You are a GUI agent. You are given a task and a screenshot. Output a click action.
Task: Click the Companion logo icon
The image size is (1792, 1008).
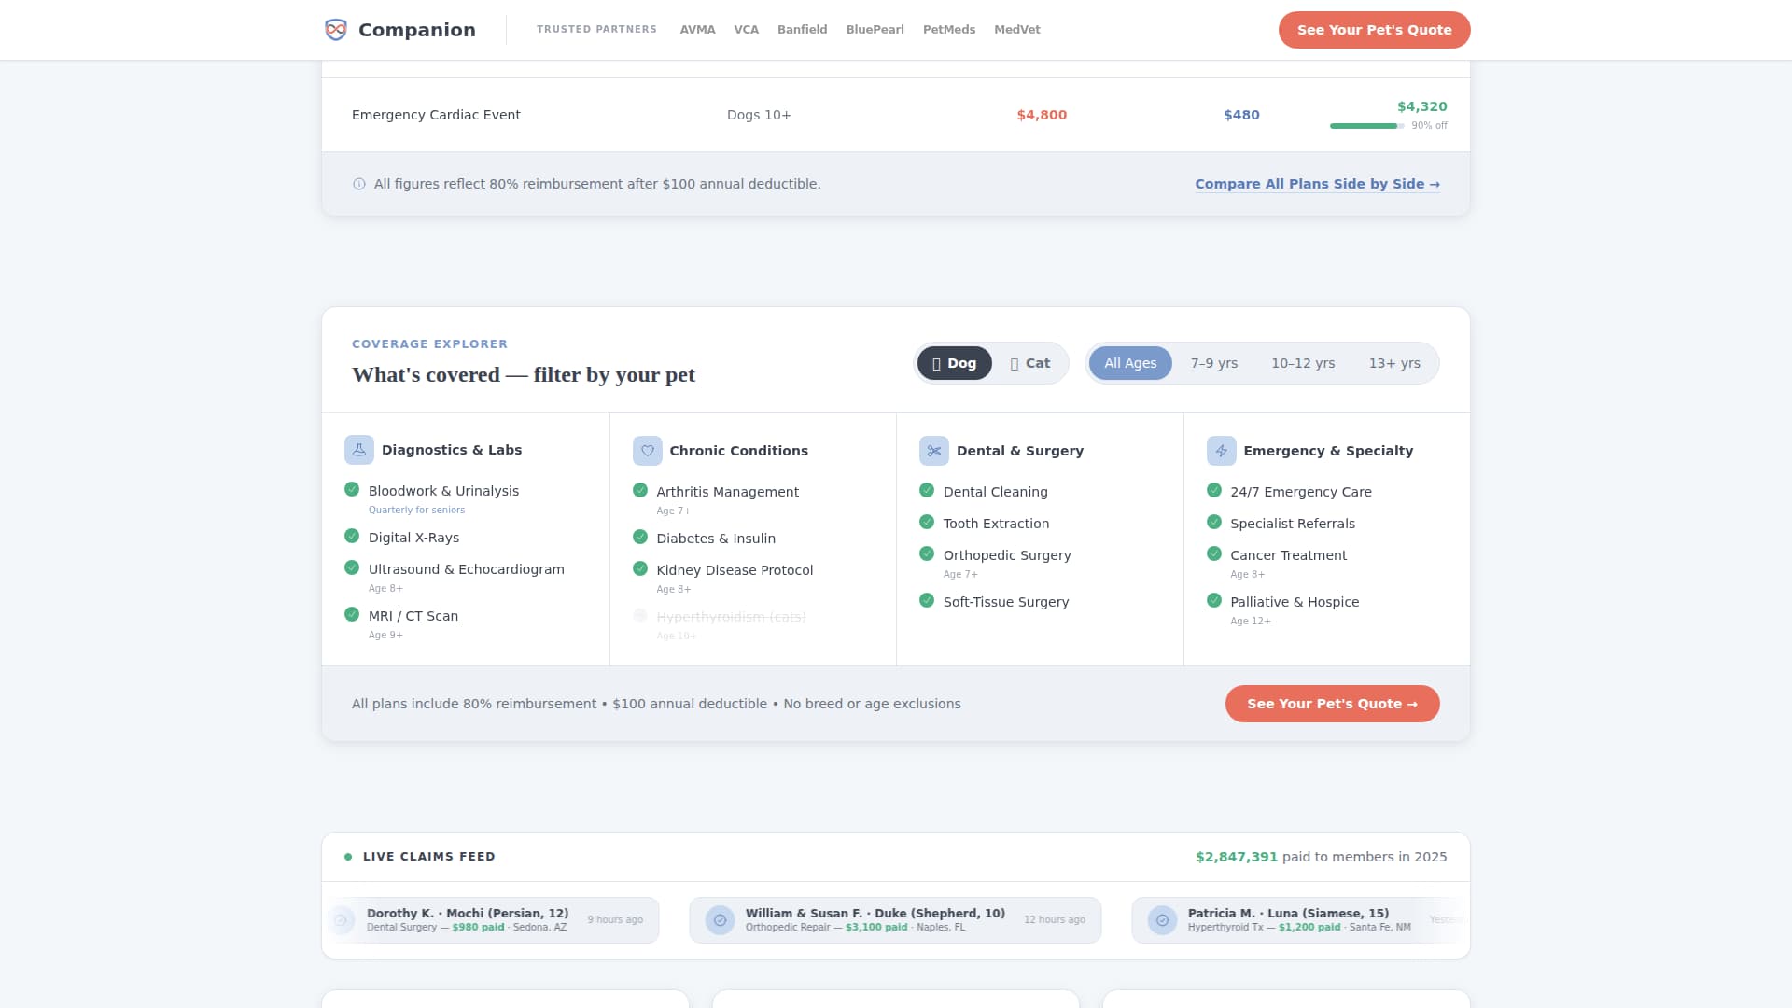tap(335, 30)
